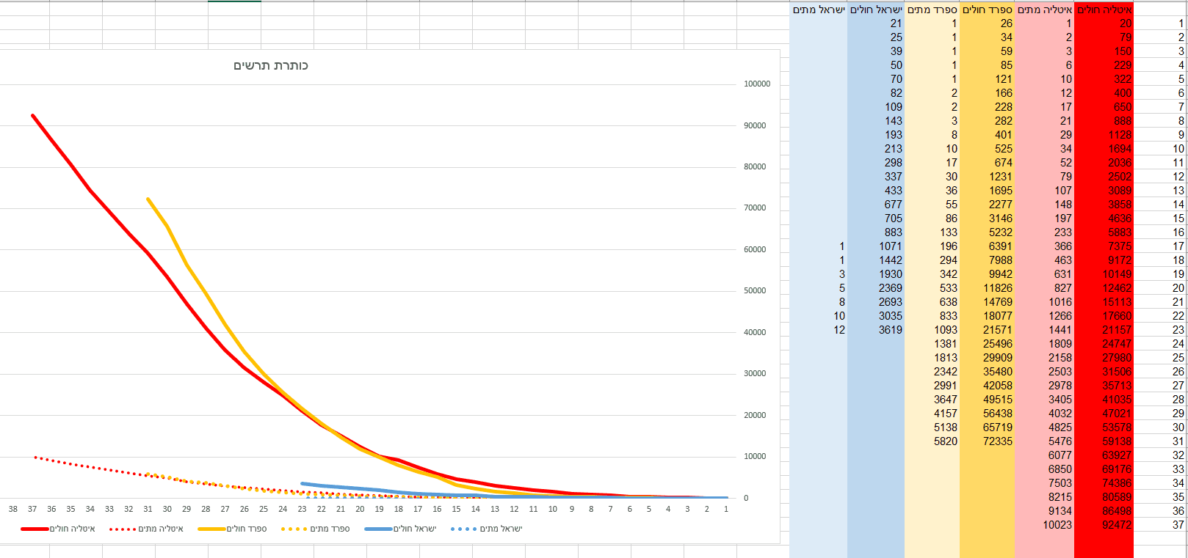Select the cell containing 49515

(x=987, y=400)
